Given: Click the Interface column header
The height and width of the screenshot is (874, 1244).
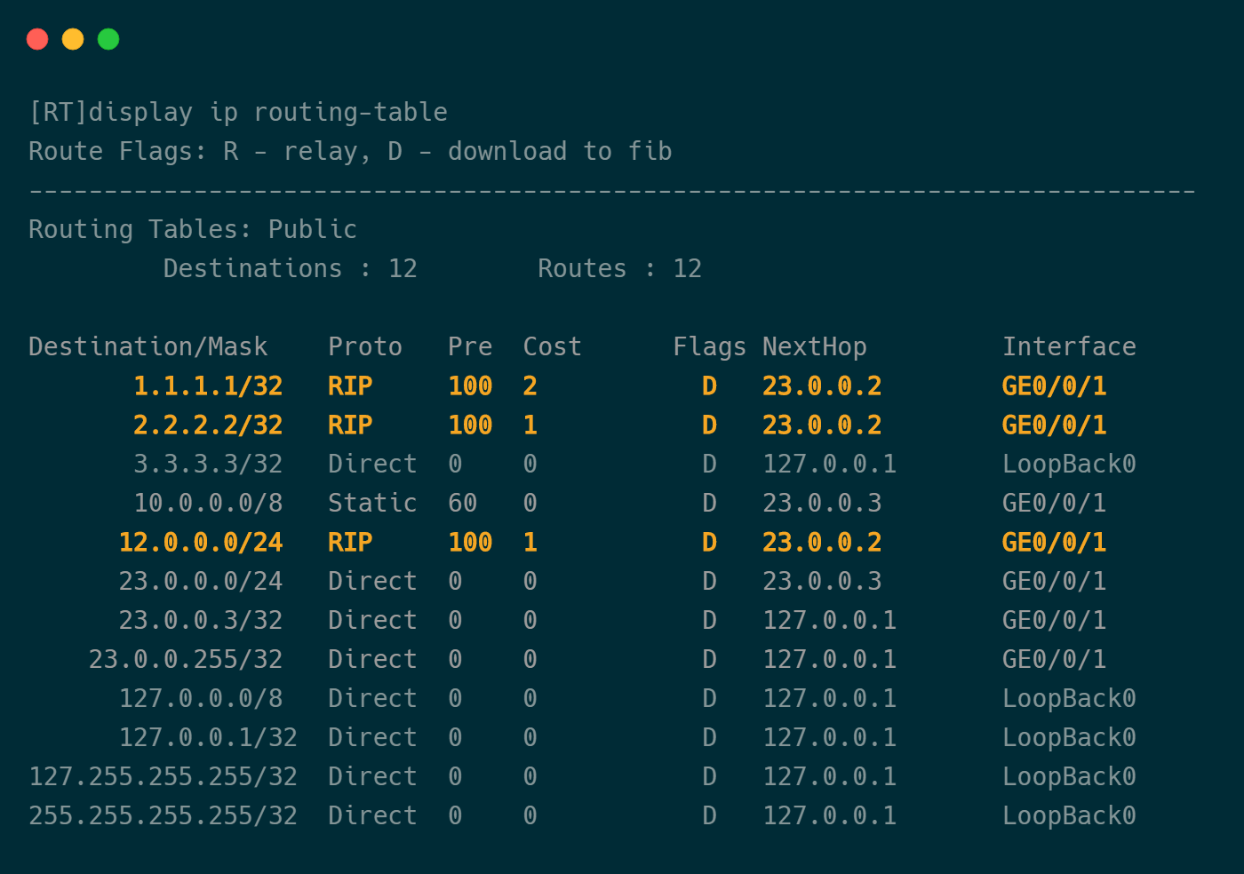Looking at the screenshot, I should 1069,347.
